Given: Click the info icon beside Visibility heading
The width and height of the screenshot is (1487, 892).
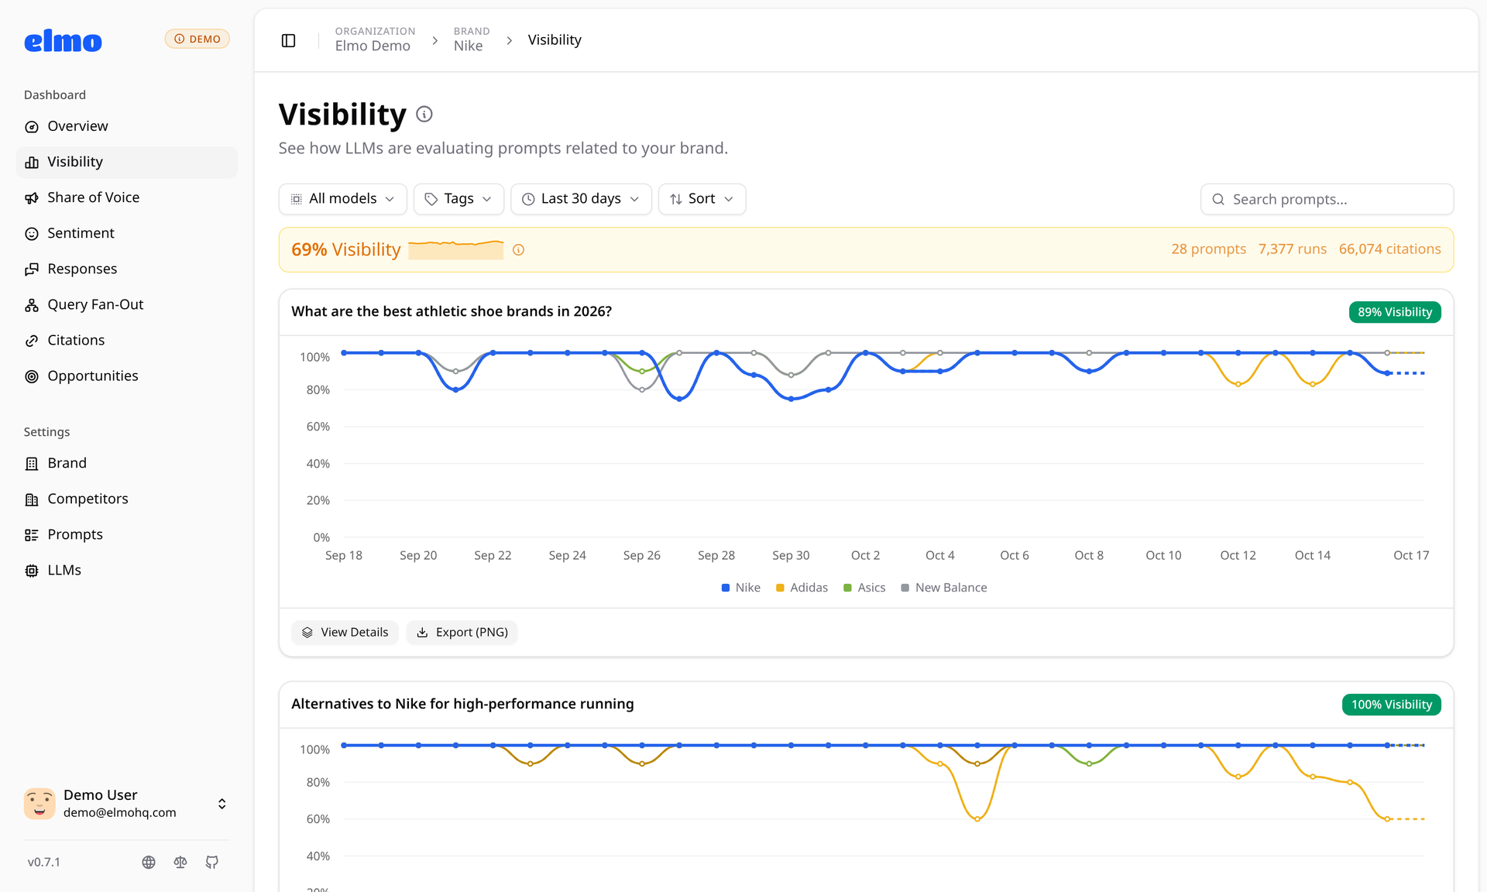Looking at the screenshot, I should 424,115.
